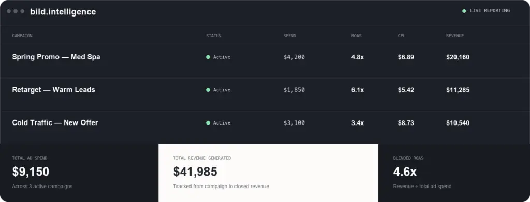Click the $20,160 revenue value

tap(458, 57)
